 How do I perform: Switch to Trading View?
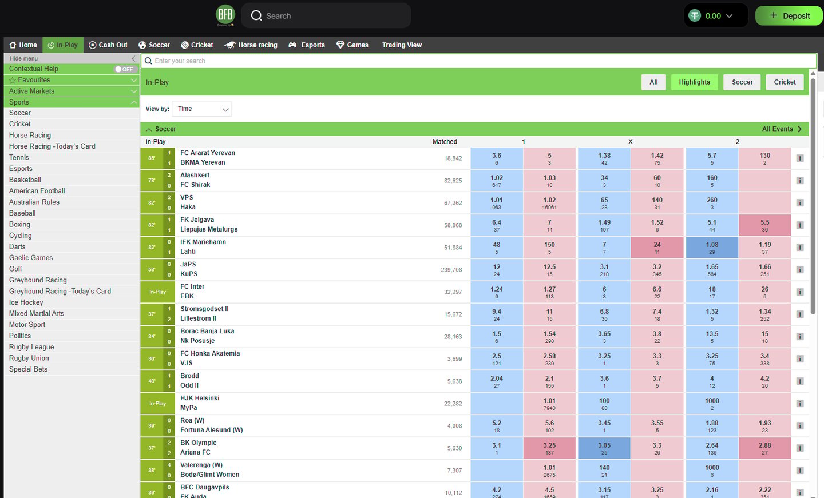(402, 45)
